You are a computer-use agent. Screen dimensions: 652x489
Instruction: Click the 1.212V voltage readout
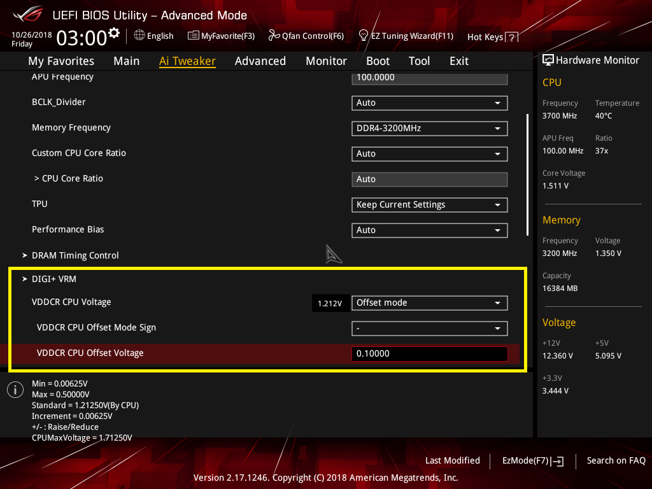pyautogui.click(x=330, y=304)
